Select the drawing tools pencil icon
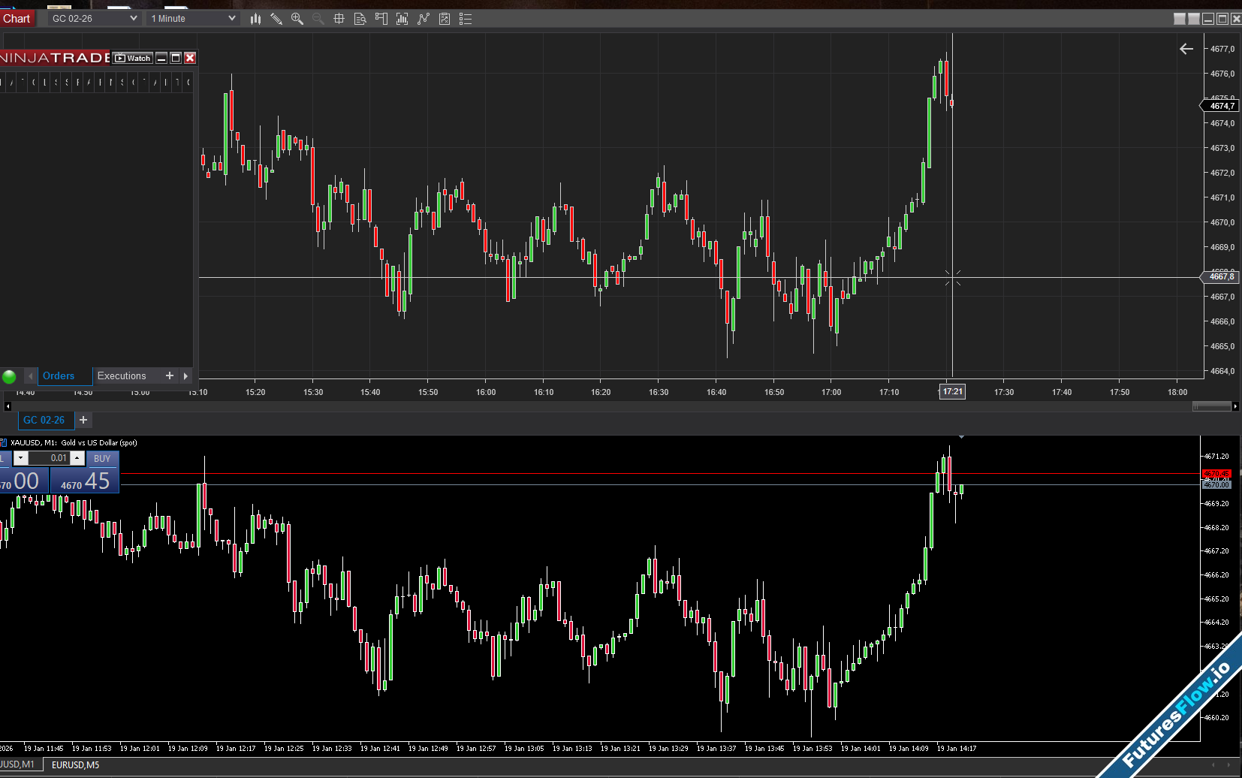 pyautogui.click(x=276, y=19)
